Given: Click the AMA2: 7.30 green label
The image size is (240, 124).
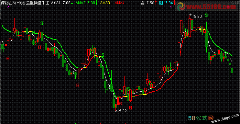Looking at the screenshot, I should coord(85,3).
